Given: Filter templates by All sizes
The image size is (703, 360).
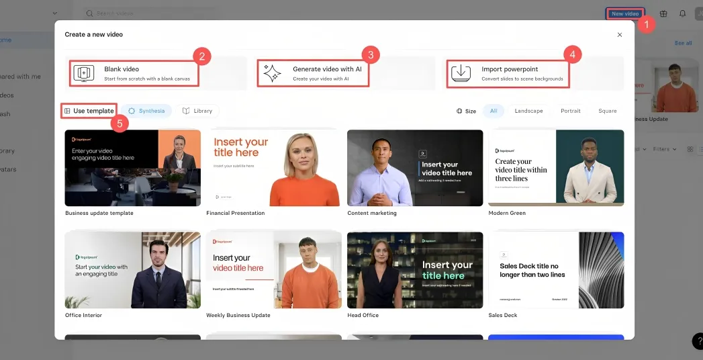Looking at the screenshot, I should point(494,111).
